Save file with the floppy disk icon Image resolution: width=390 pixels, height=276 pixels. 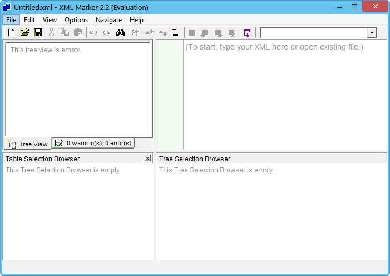(x=38, y=33)
